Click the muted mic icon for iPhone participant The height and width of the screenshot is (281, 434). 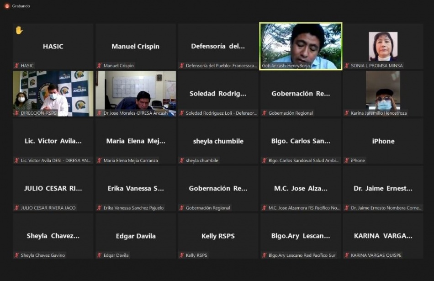pyautogui.click(x=347, y=161)
